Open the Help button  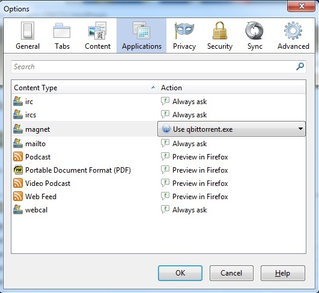pyautogui.click(x=283, y=273)
